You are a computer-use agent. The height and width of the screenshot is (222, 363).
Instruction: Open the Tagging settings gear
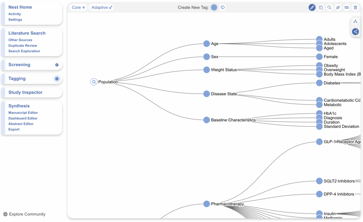point(57,79)
